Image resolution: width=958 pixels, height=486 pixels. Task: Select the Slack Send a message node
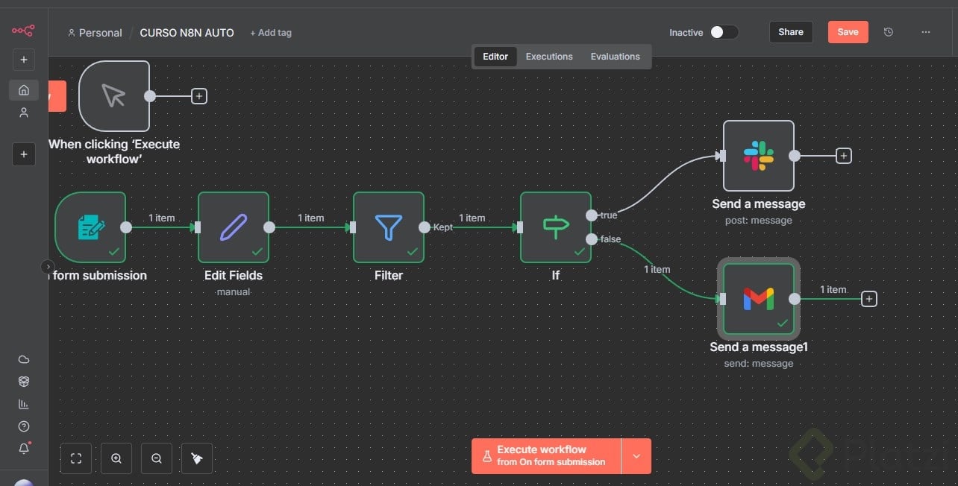[759, 156]
